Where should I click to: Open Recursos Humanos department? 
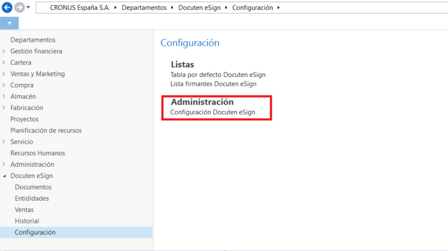(x=38, y=153)
